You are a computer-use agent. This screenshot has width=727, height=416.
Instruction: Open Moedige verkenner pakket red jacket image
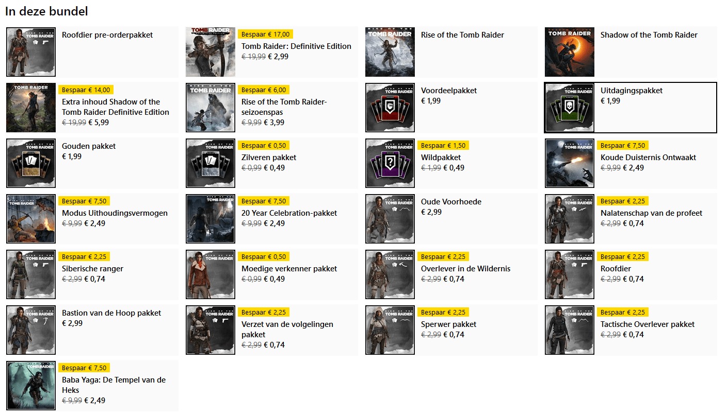tap(211, 274)
